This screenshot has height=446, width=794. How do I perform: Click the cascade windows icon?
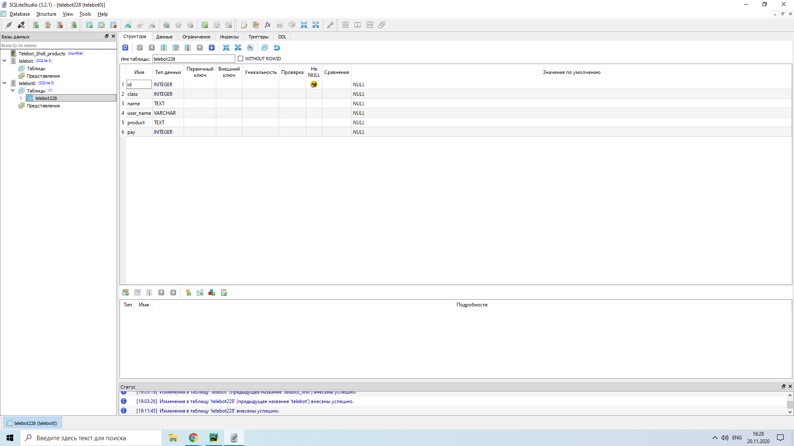click(382, 25)
